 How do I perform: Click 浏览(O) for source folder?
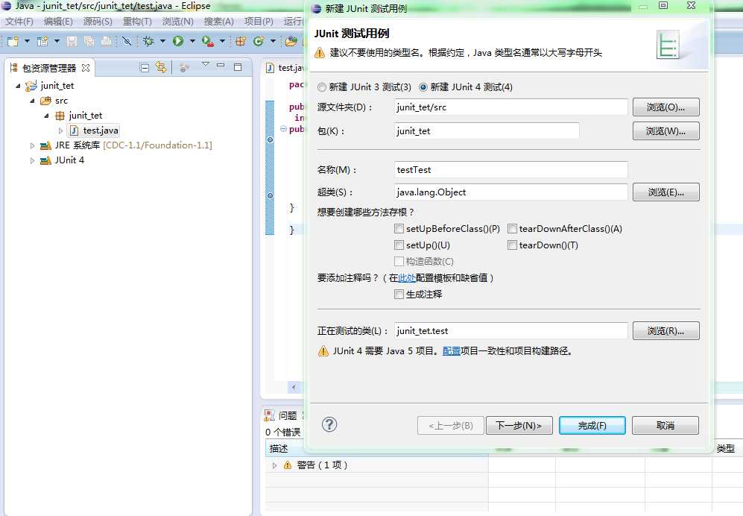pos(665,107)
